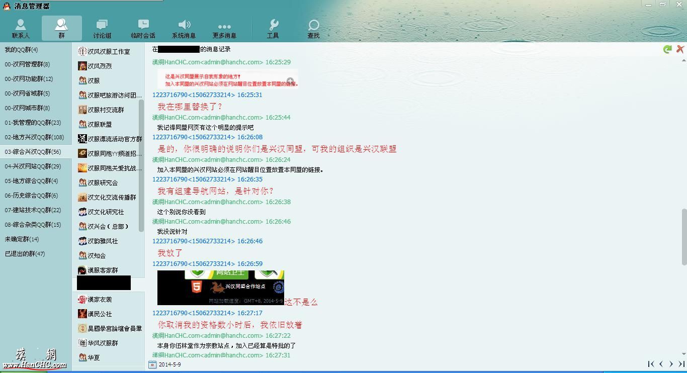Select the 汉服联盟 group in the list
This screenshot has width=687, height=373.
click(x=100, y=124)
